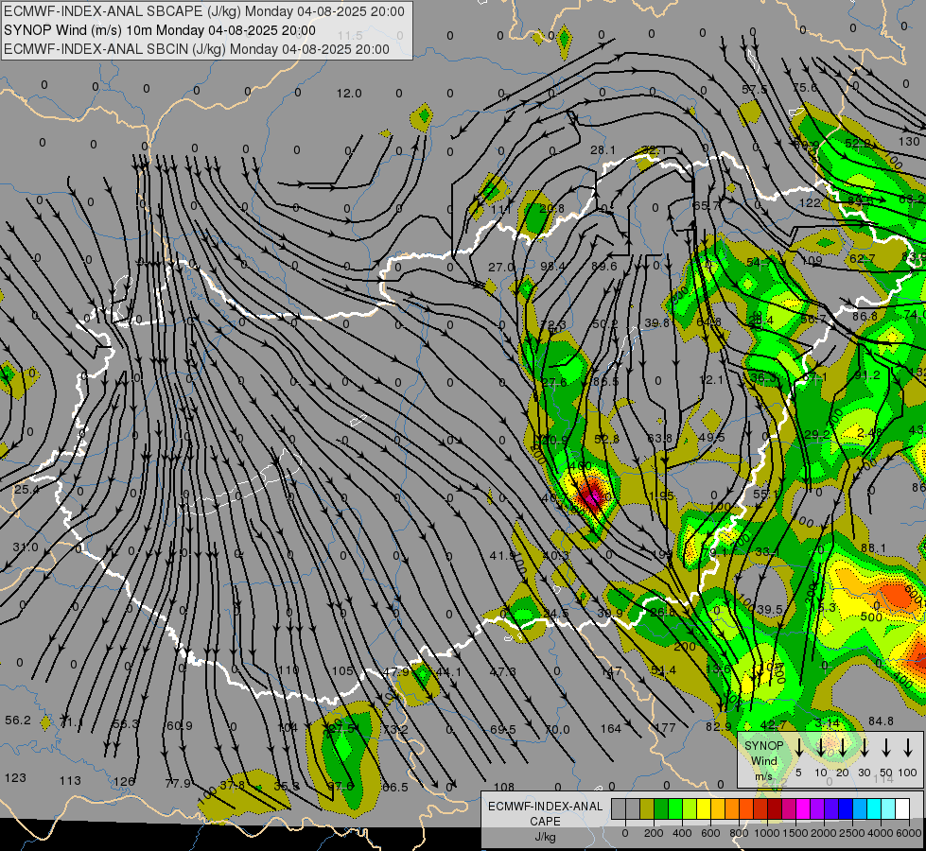Click the '2.48' grid value on map
This screenshot has height=851, width=926.
click(869, 433)
